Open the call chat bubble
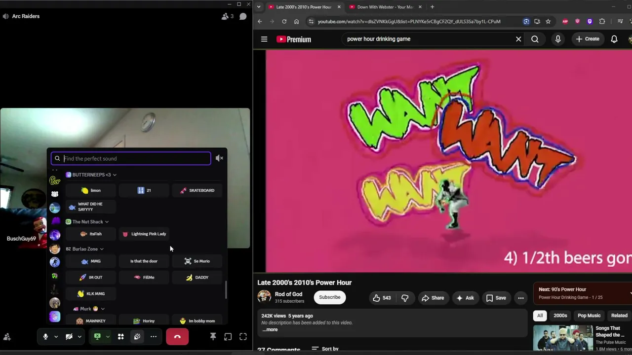 click(243, 16)
